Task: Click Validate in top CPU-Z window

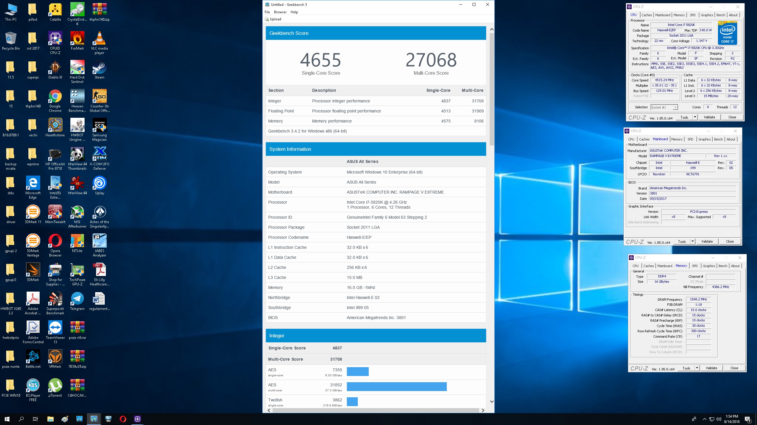Action: (709, 117)
